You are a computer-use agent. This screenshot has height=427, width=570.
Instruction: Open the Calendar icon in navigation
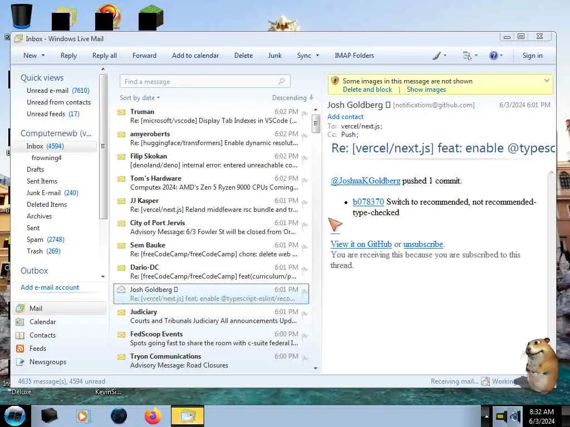coord(21,322)
